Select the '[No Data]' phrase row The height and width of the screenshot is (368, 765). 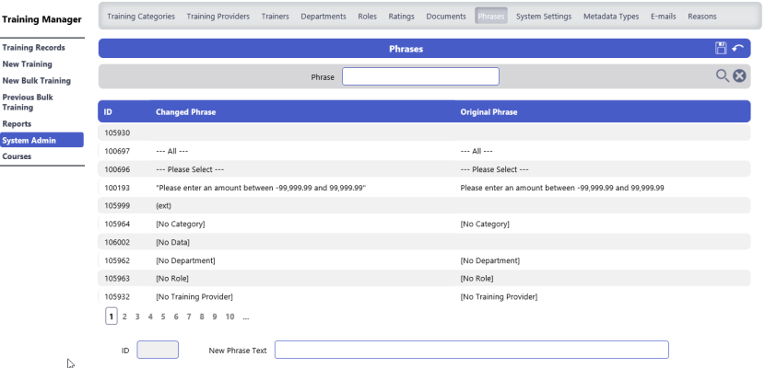tap(424, 242)
